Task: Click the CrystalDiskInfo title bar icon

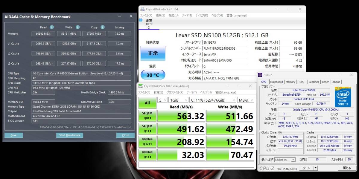Action: 142,9
